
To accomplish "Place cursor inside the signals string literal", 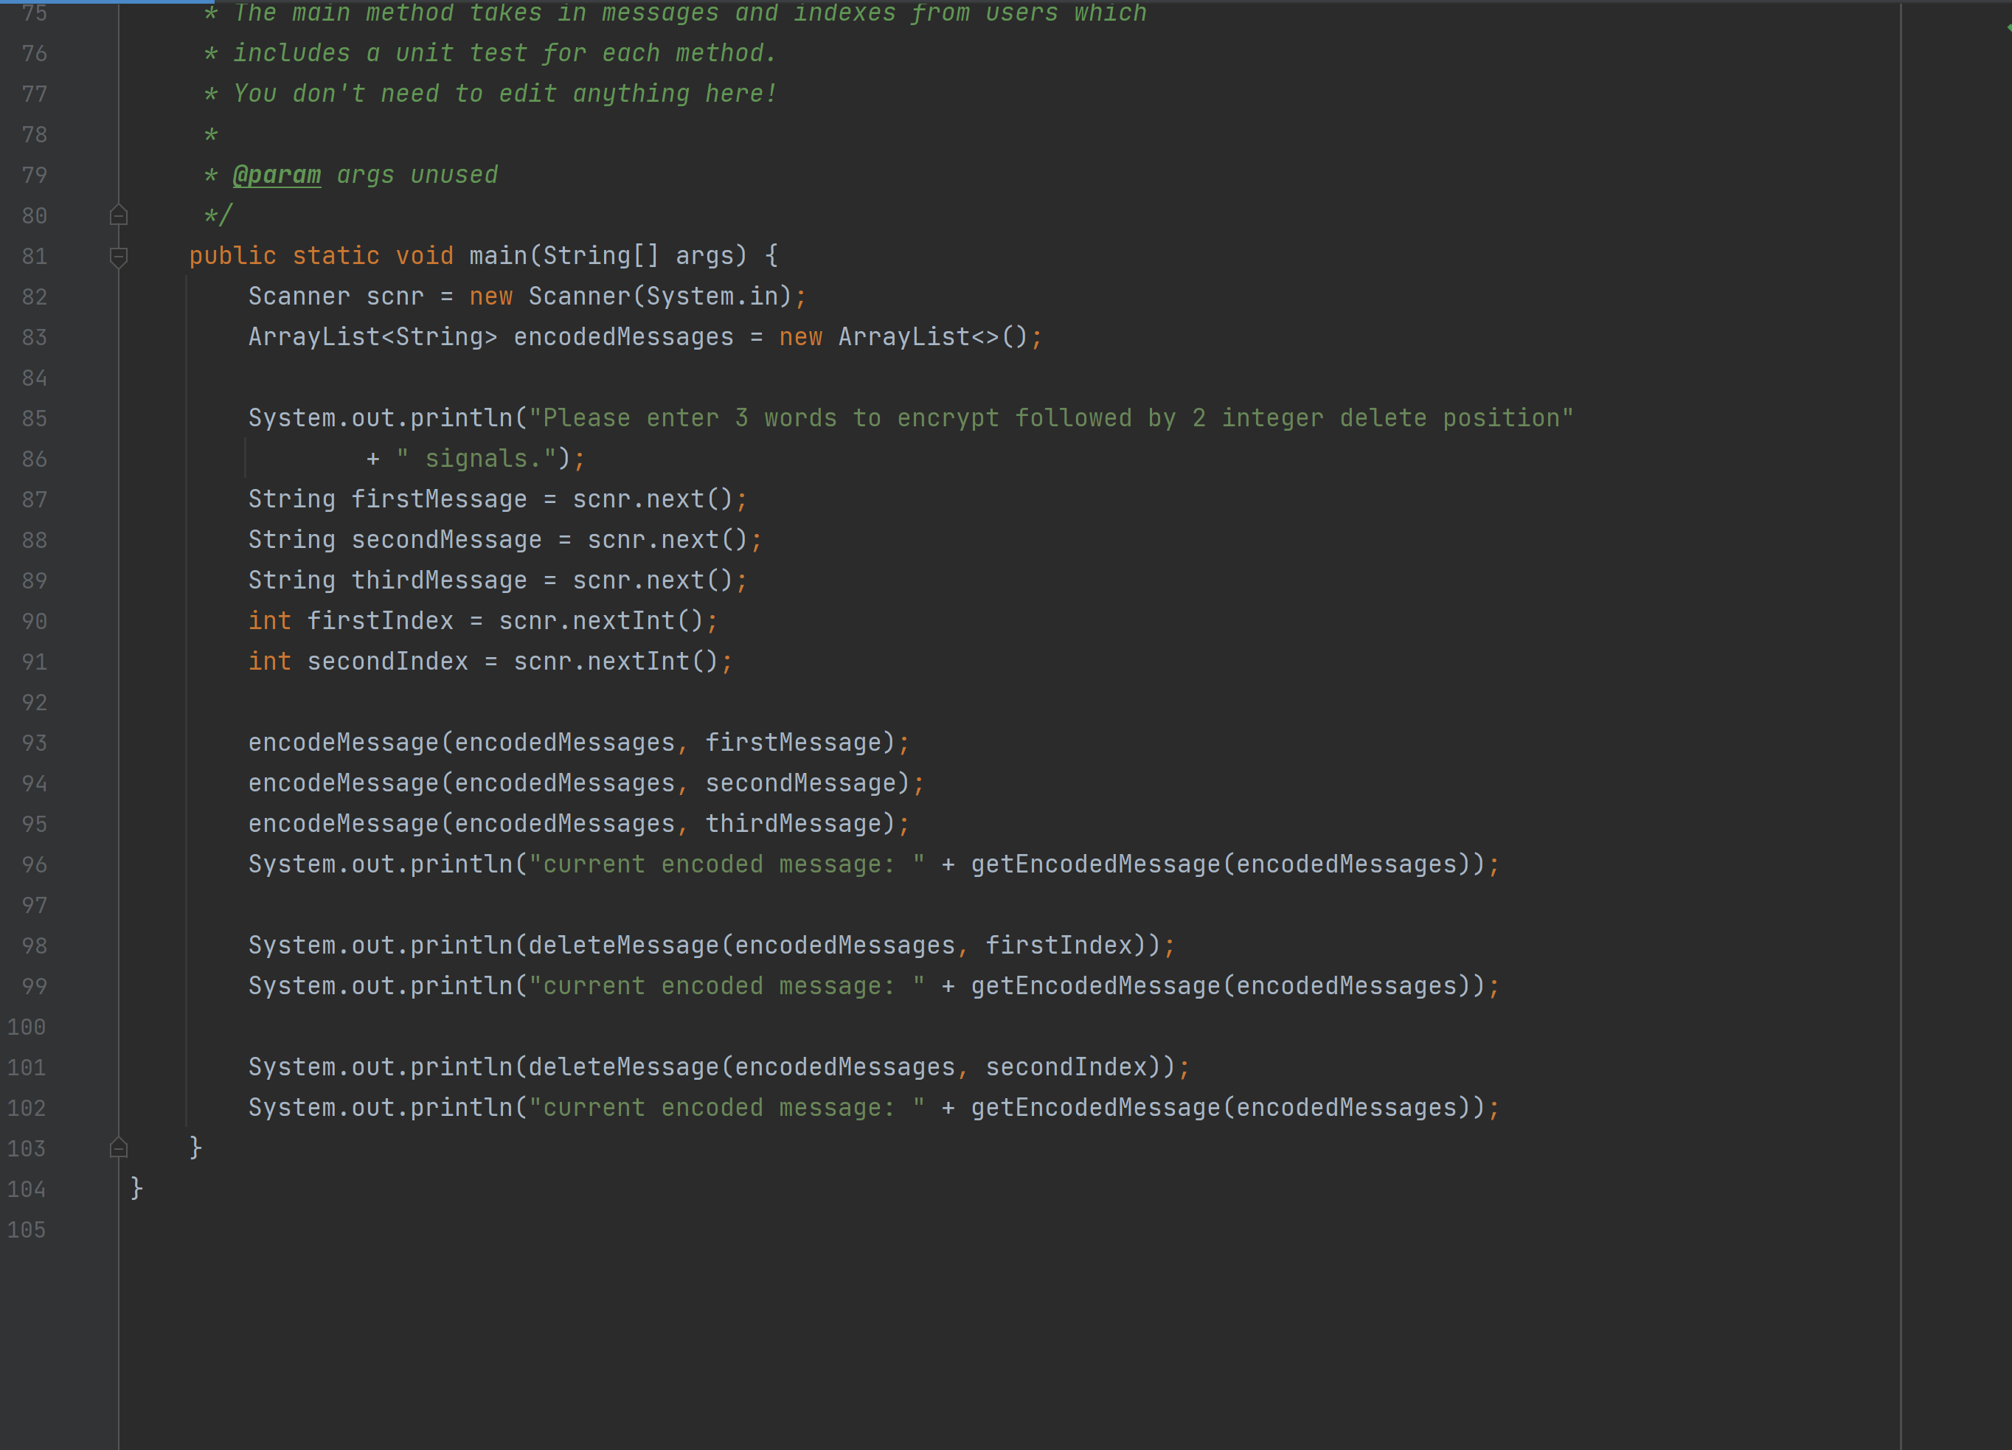I will (484, 458).
